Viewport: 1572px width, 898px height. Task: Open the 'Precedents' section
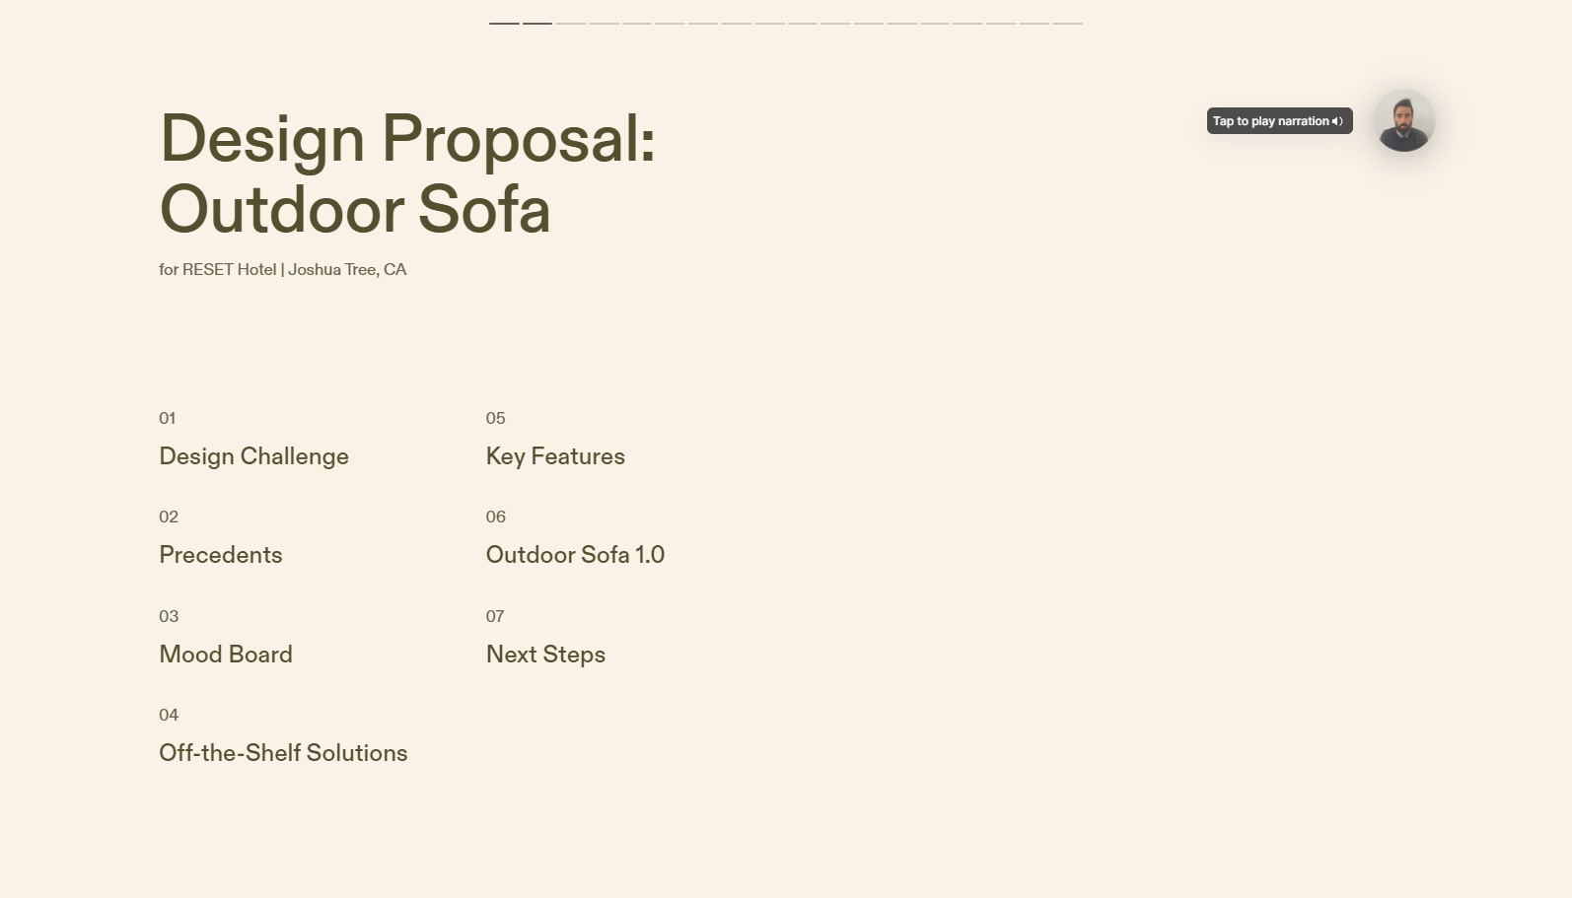coord(221,555)
